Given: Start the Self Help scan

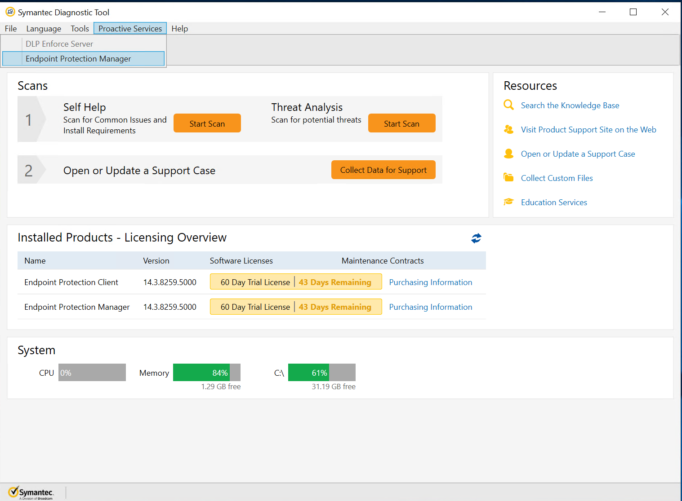Looking at the screenshot, I should pos(207,123).
